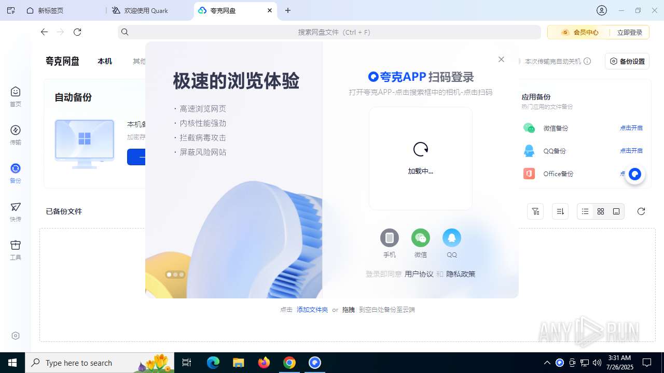Click the computer backup illustration thumbnail

pos(85,144)
